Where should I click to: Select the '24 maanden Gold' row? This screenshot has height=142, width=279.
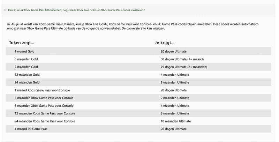click(x=138, y=82)
